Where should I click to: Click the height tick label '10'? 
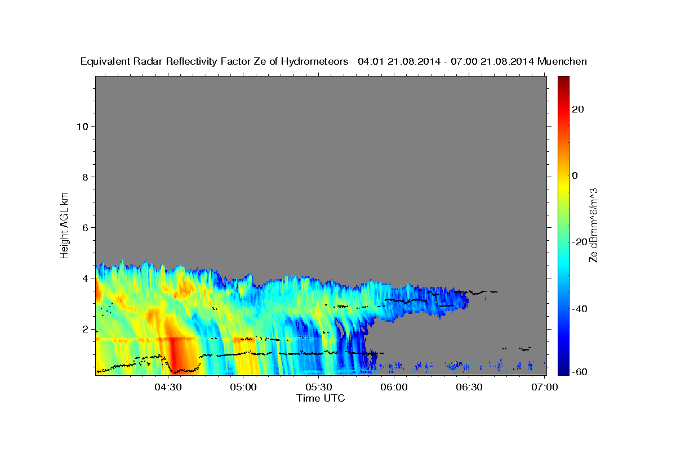pyautogui.click(x=82, y=126)
